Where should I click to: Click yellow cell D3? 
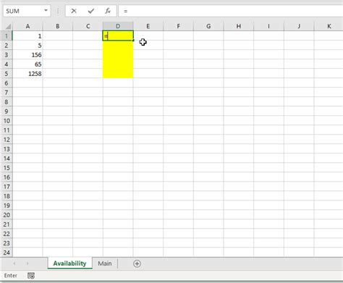pos(118,55)
